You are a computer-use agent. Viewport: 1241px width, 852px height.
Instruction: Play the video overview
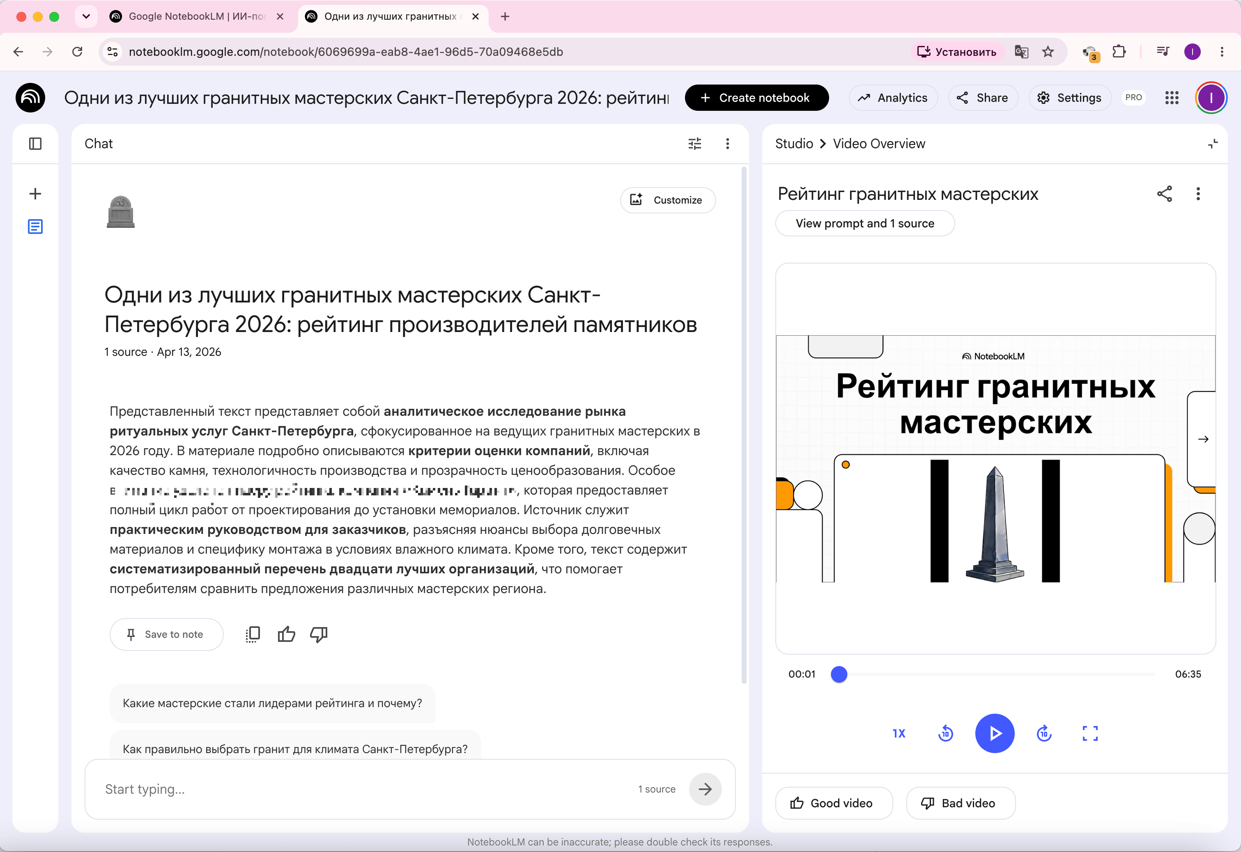995,733
